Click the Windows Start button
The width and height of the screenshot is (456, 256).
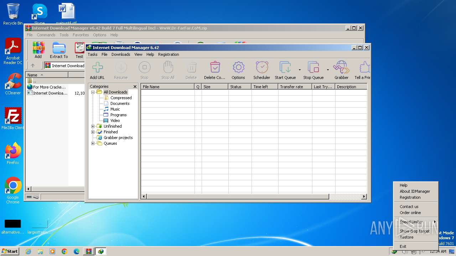click(x=10, y=251)
